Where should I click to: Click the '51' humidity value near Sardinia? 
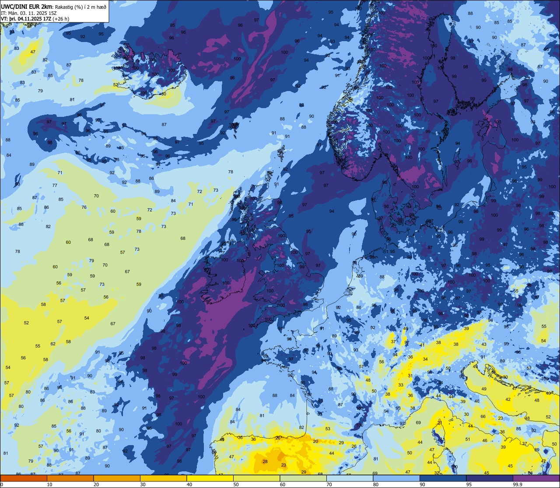point(467,439)
